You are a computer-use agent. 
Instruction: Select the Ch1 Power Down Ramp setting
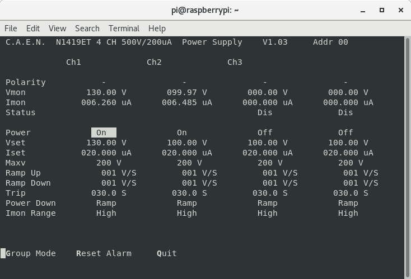[106, 203]
